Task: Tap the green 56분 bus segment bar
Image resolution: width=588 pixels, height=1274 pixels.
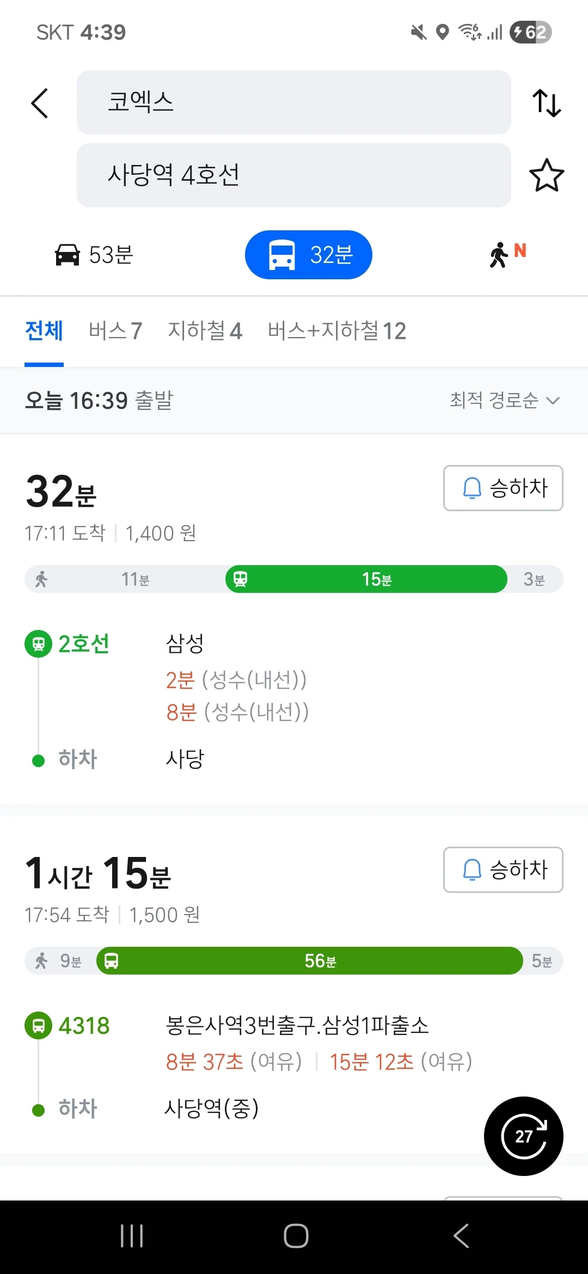Action: [x=310, y=961]
